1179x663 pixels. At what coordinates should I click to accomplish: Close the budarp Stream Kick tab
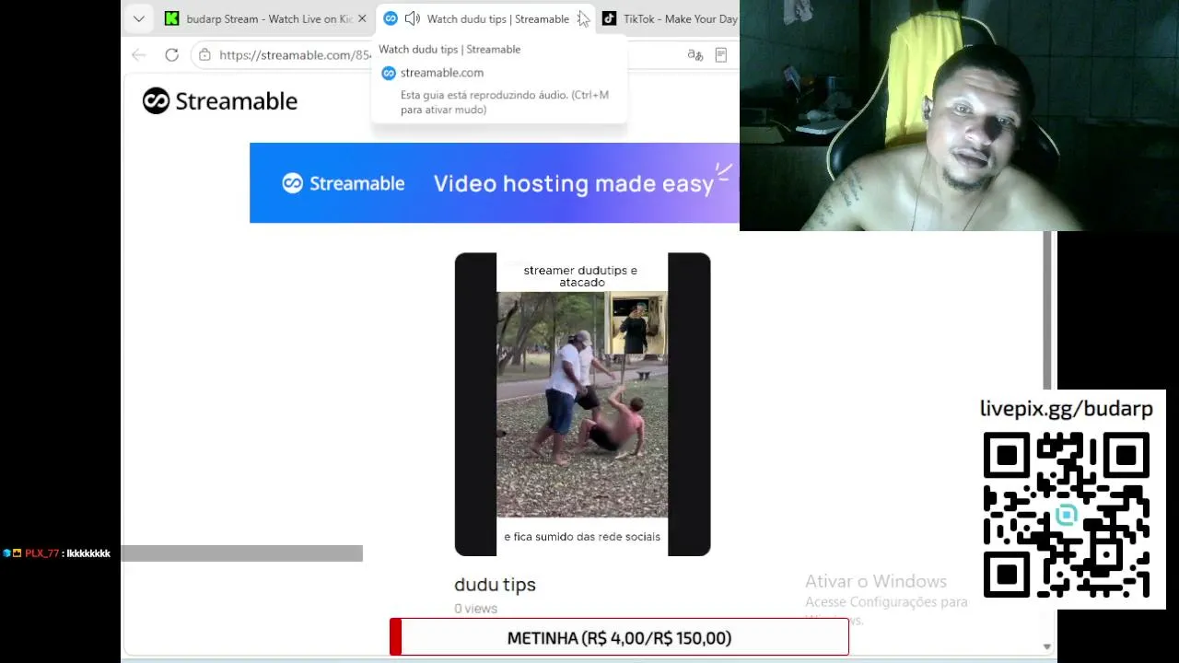[x=362, y=18]
